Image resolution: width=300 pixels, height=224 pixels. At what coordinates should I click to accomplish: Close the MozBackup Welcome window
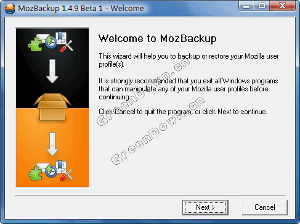click(x=283, y=6)
